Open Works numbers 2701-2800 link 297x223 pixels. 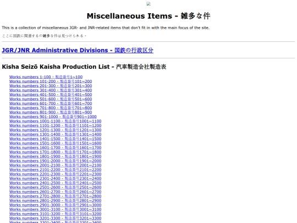point(56,196)
